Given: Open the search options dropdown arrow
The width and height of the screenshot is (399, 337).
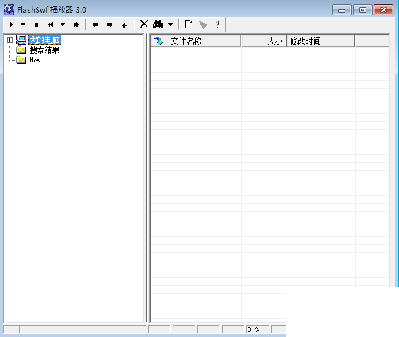Looking at the screenshot, I should 170,25.
